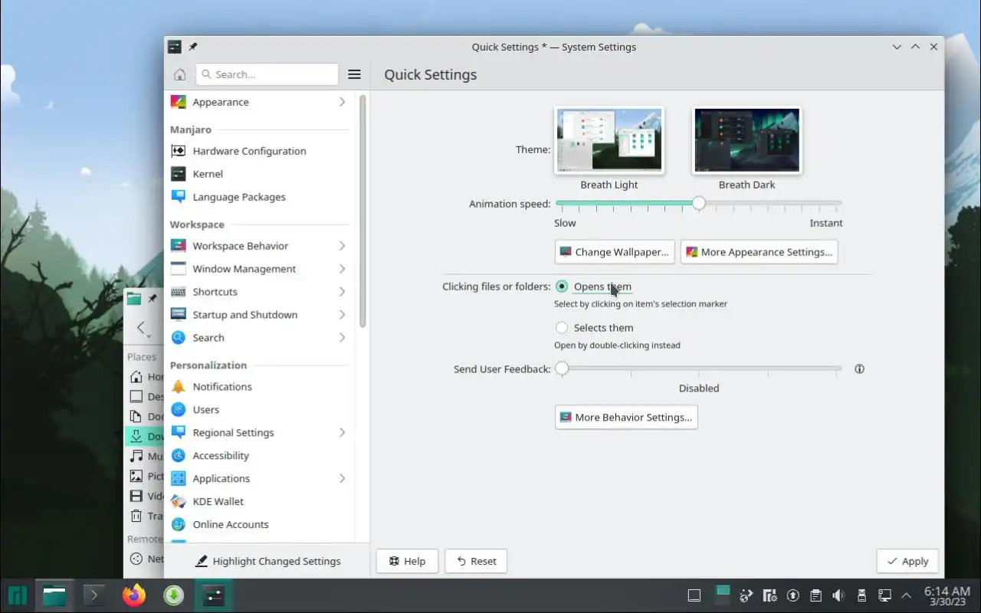Select the 'Selects them' radio button

pos(562,328)
